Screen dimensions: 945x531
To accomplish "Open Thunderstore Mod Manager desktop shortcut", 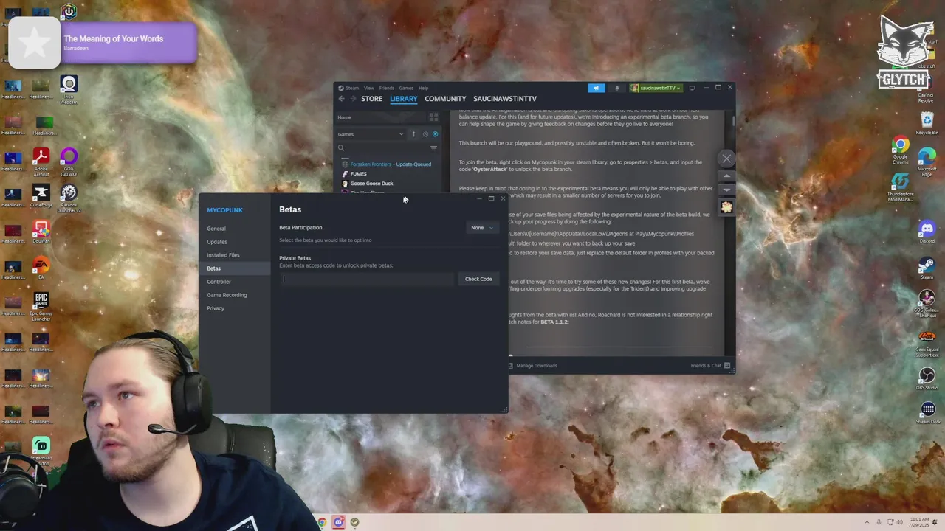I will 900,187.
